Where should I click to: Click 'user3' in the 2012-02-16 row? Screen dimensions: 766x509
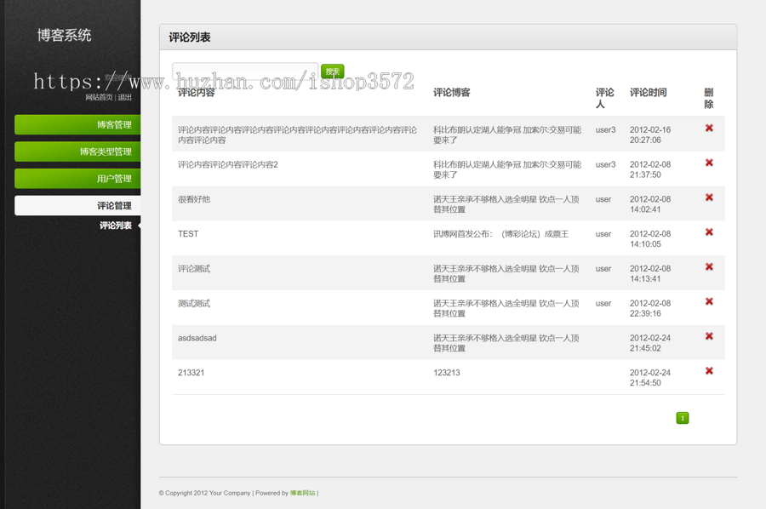tap(605, 130)
